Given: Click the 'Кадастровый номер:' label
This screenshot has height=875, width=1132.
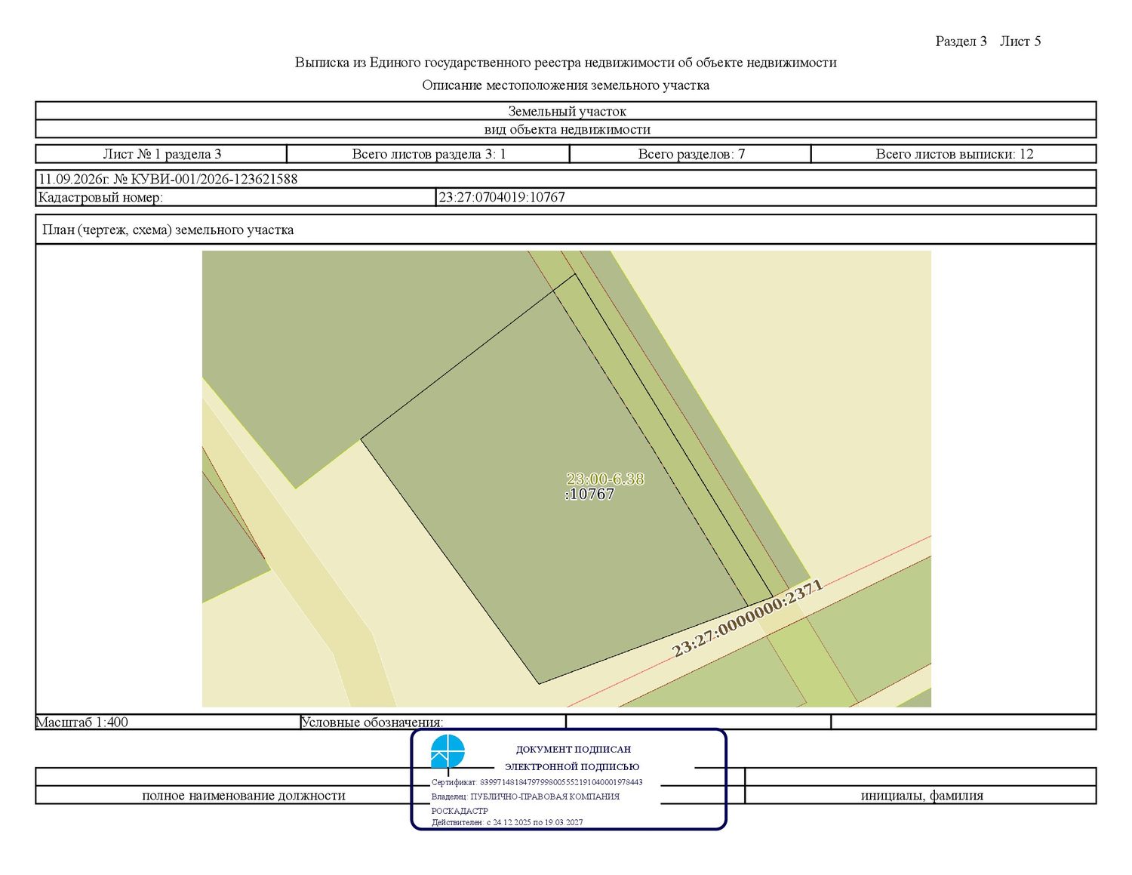Looking at the screenshot, I should click(x=100, y=197).
